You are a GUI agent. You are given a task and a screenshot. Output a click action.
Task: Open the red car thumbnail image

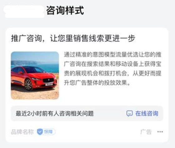pyautogui.click(x=35, y=76)
